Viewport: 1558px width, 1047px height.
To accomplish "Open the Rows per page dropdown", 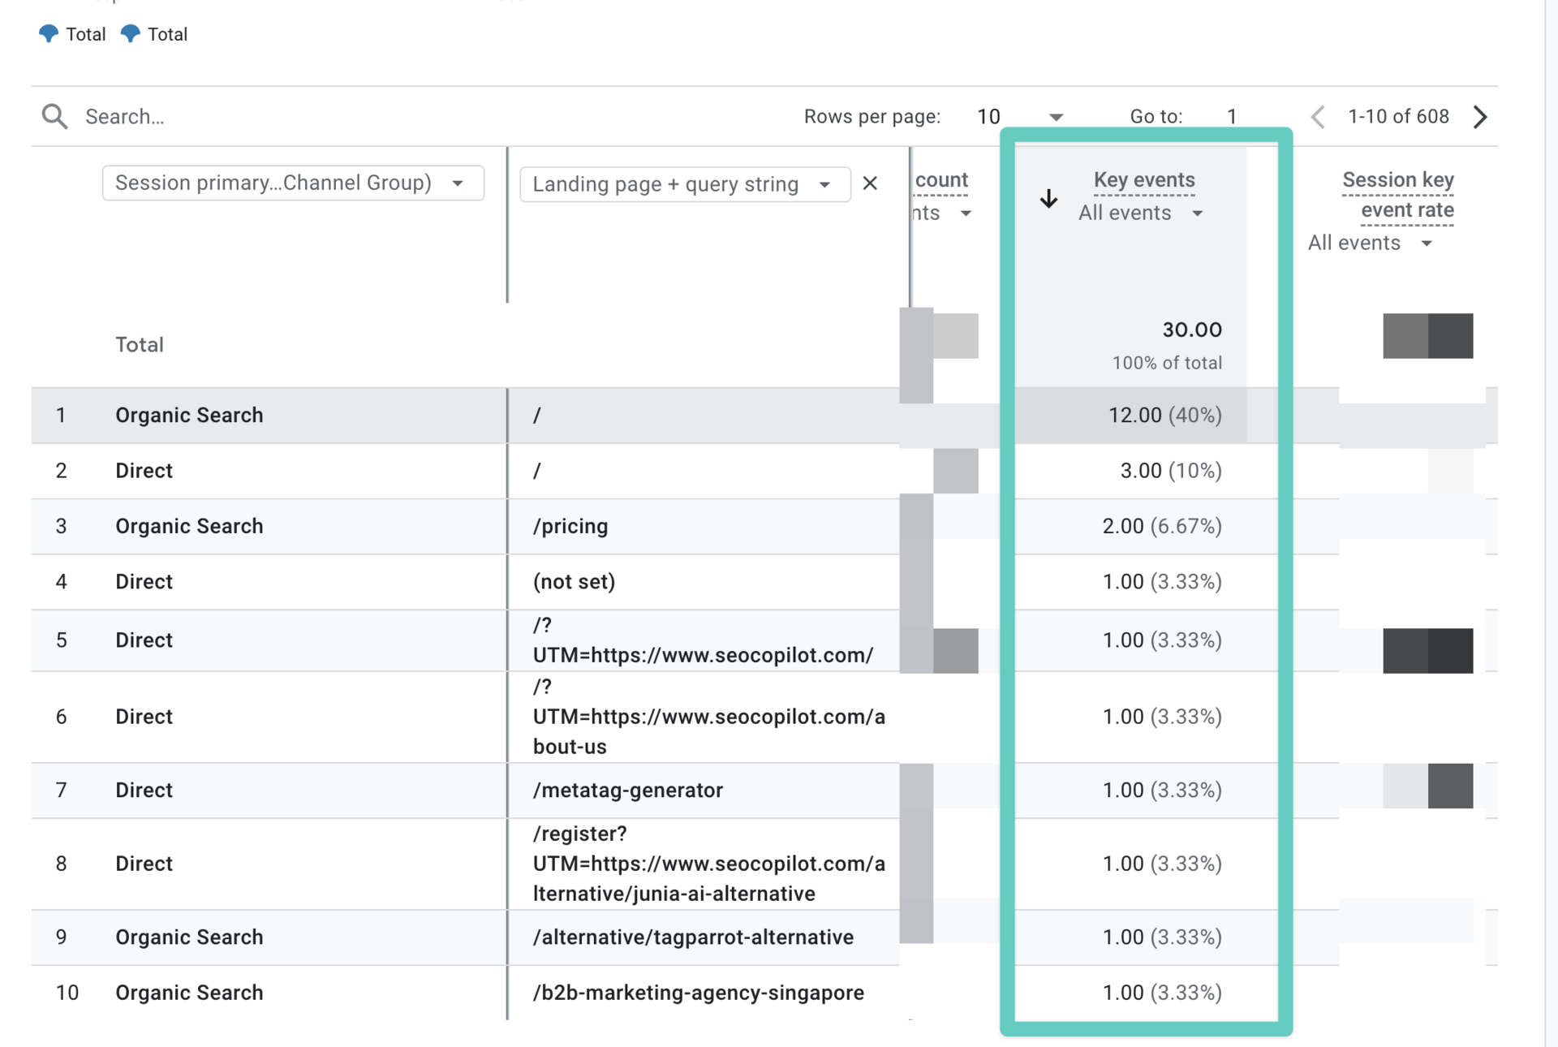I will pyautogui.click(x=1056, y=116).
